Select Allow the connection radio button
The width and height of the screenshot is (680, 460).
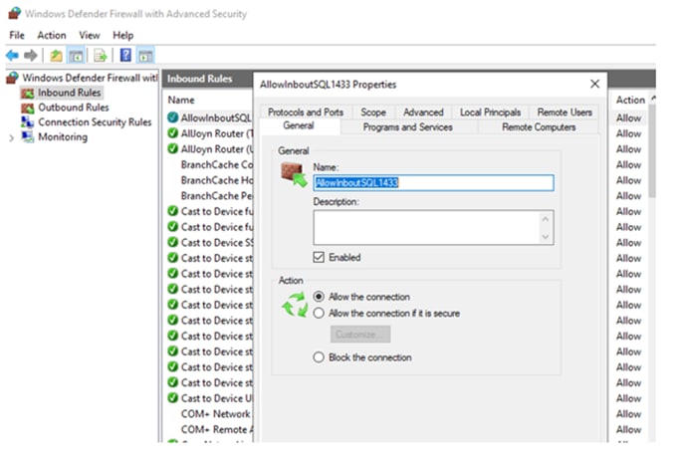tap(319, 297)
